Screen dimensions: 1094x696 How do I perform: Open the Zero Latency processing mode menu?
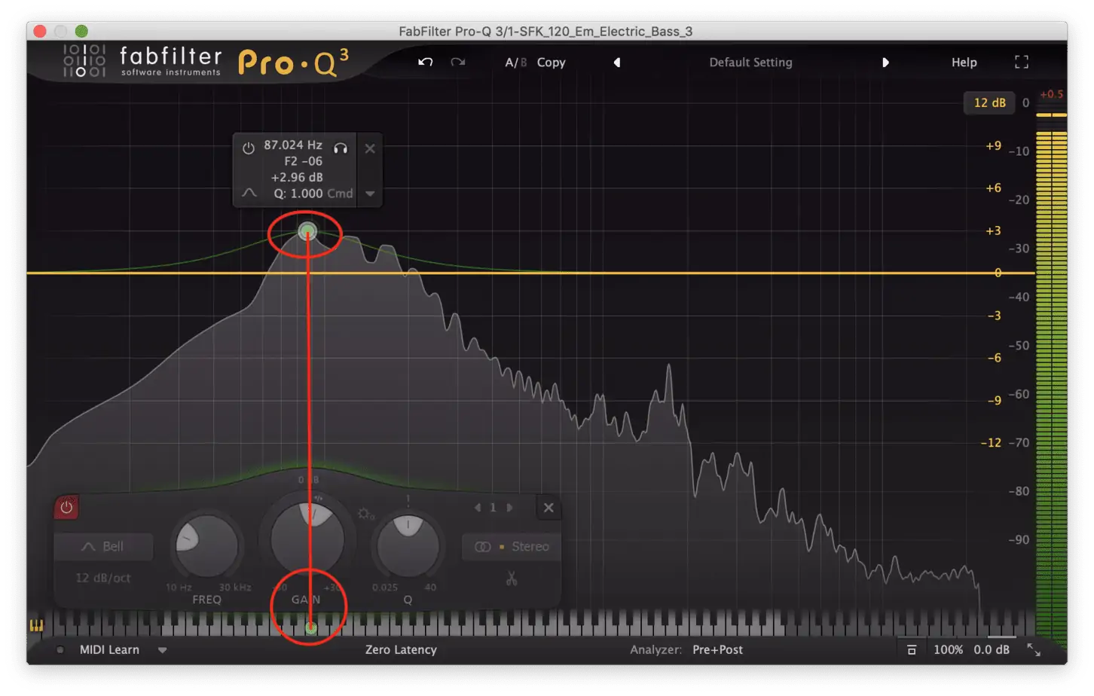[x=401, y=649]
